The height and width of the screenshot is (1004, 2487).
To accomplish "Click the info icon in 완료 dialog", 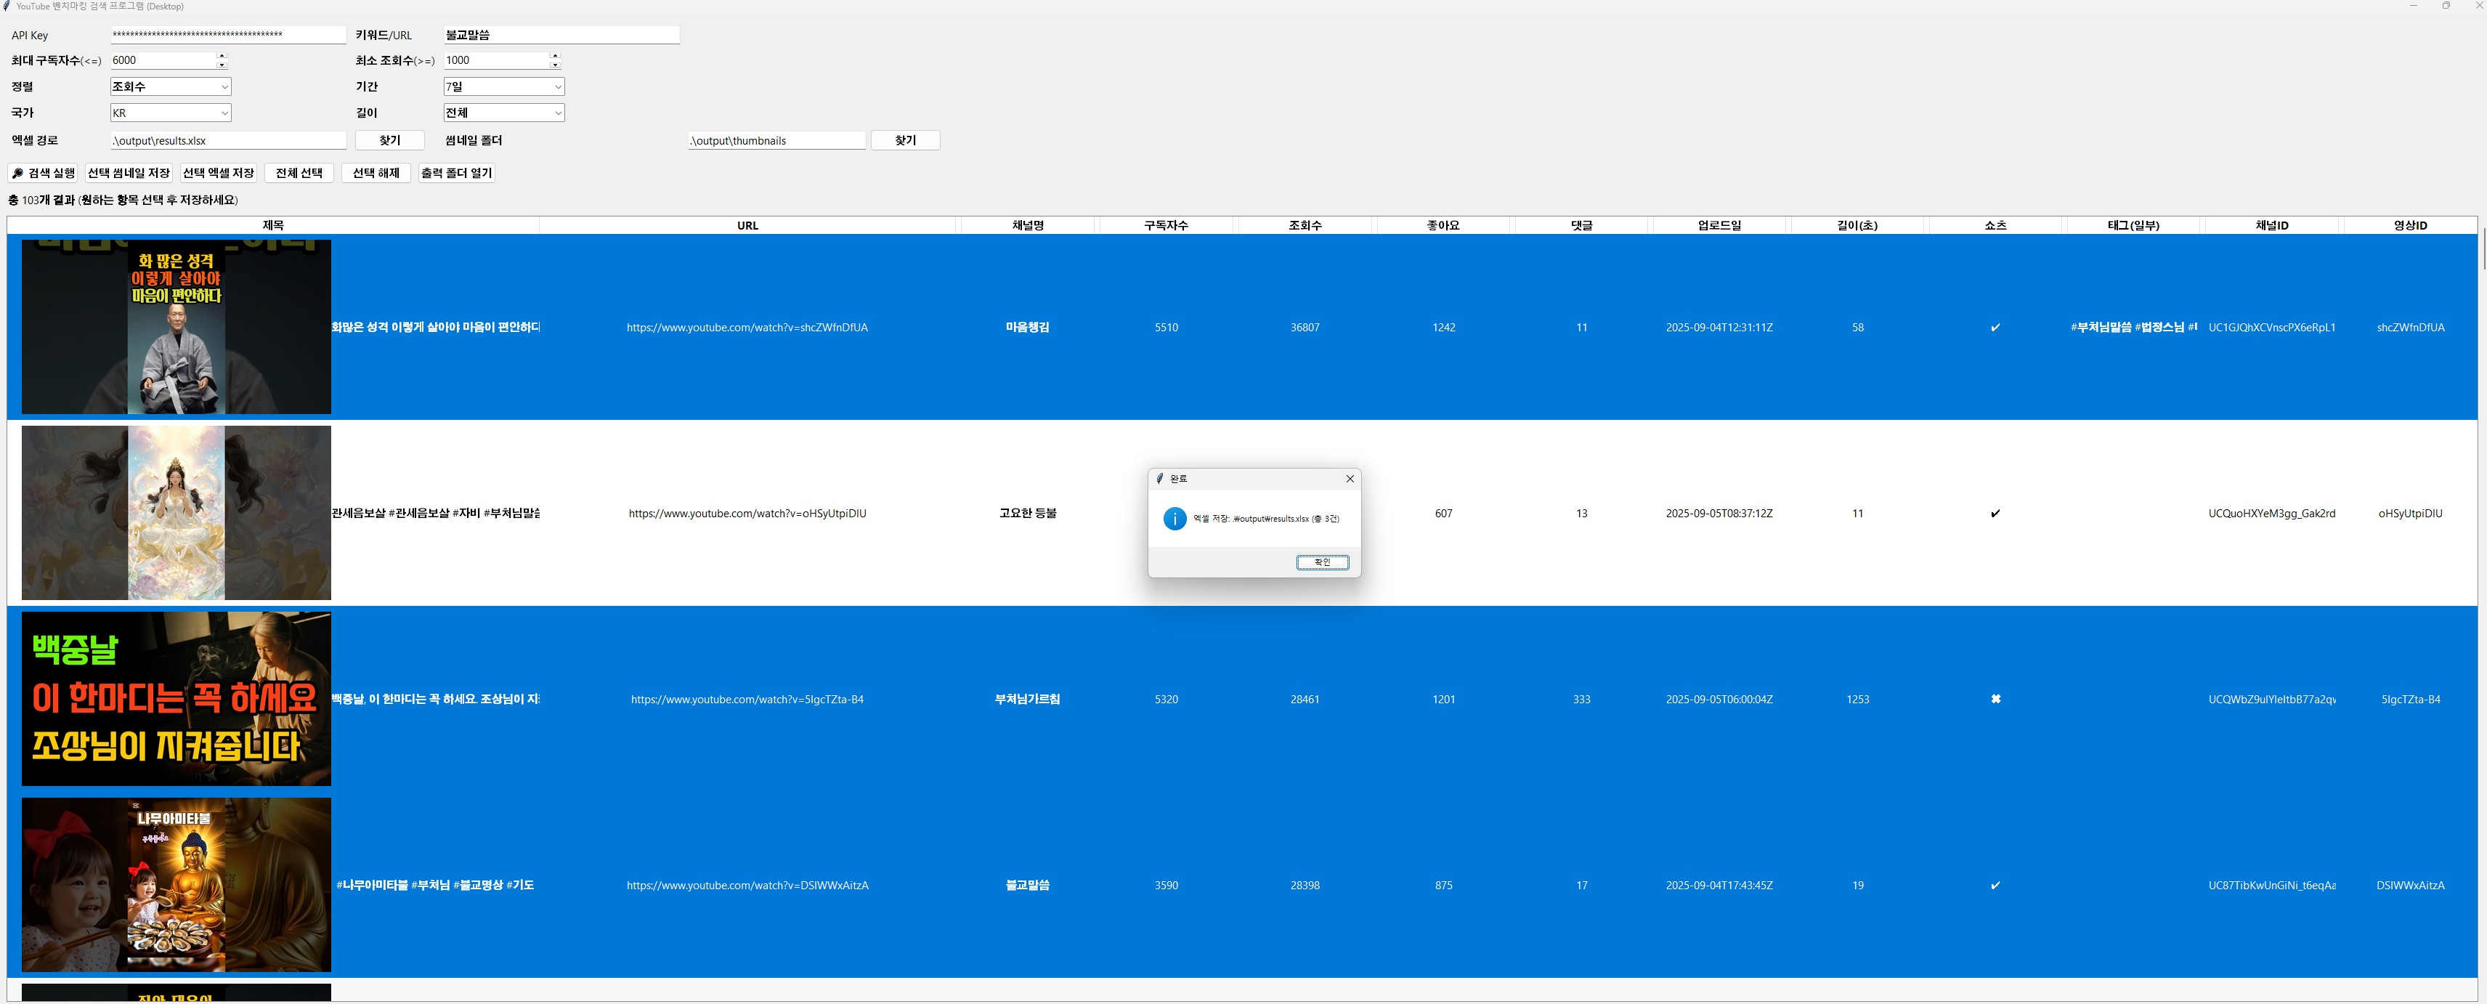I will point(1174,519).
